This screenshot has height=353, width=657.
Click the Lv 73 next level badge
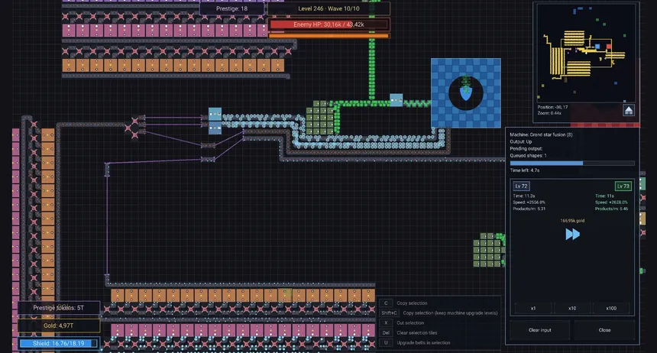(x=623, y=186)
